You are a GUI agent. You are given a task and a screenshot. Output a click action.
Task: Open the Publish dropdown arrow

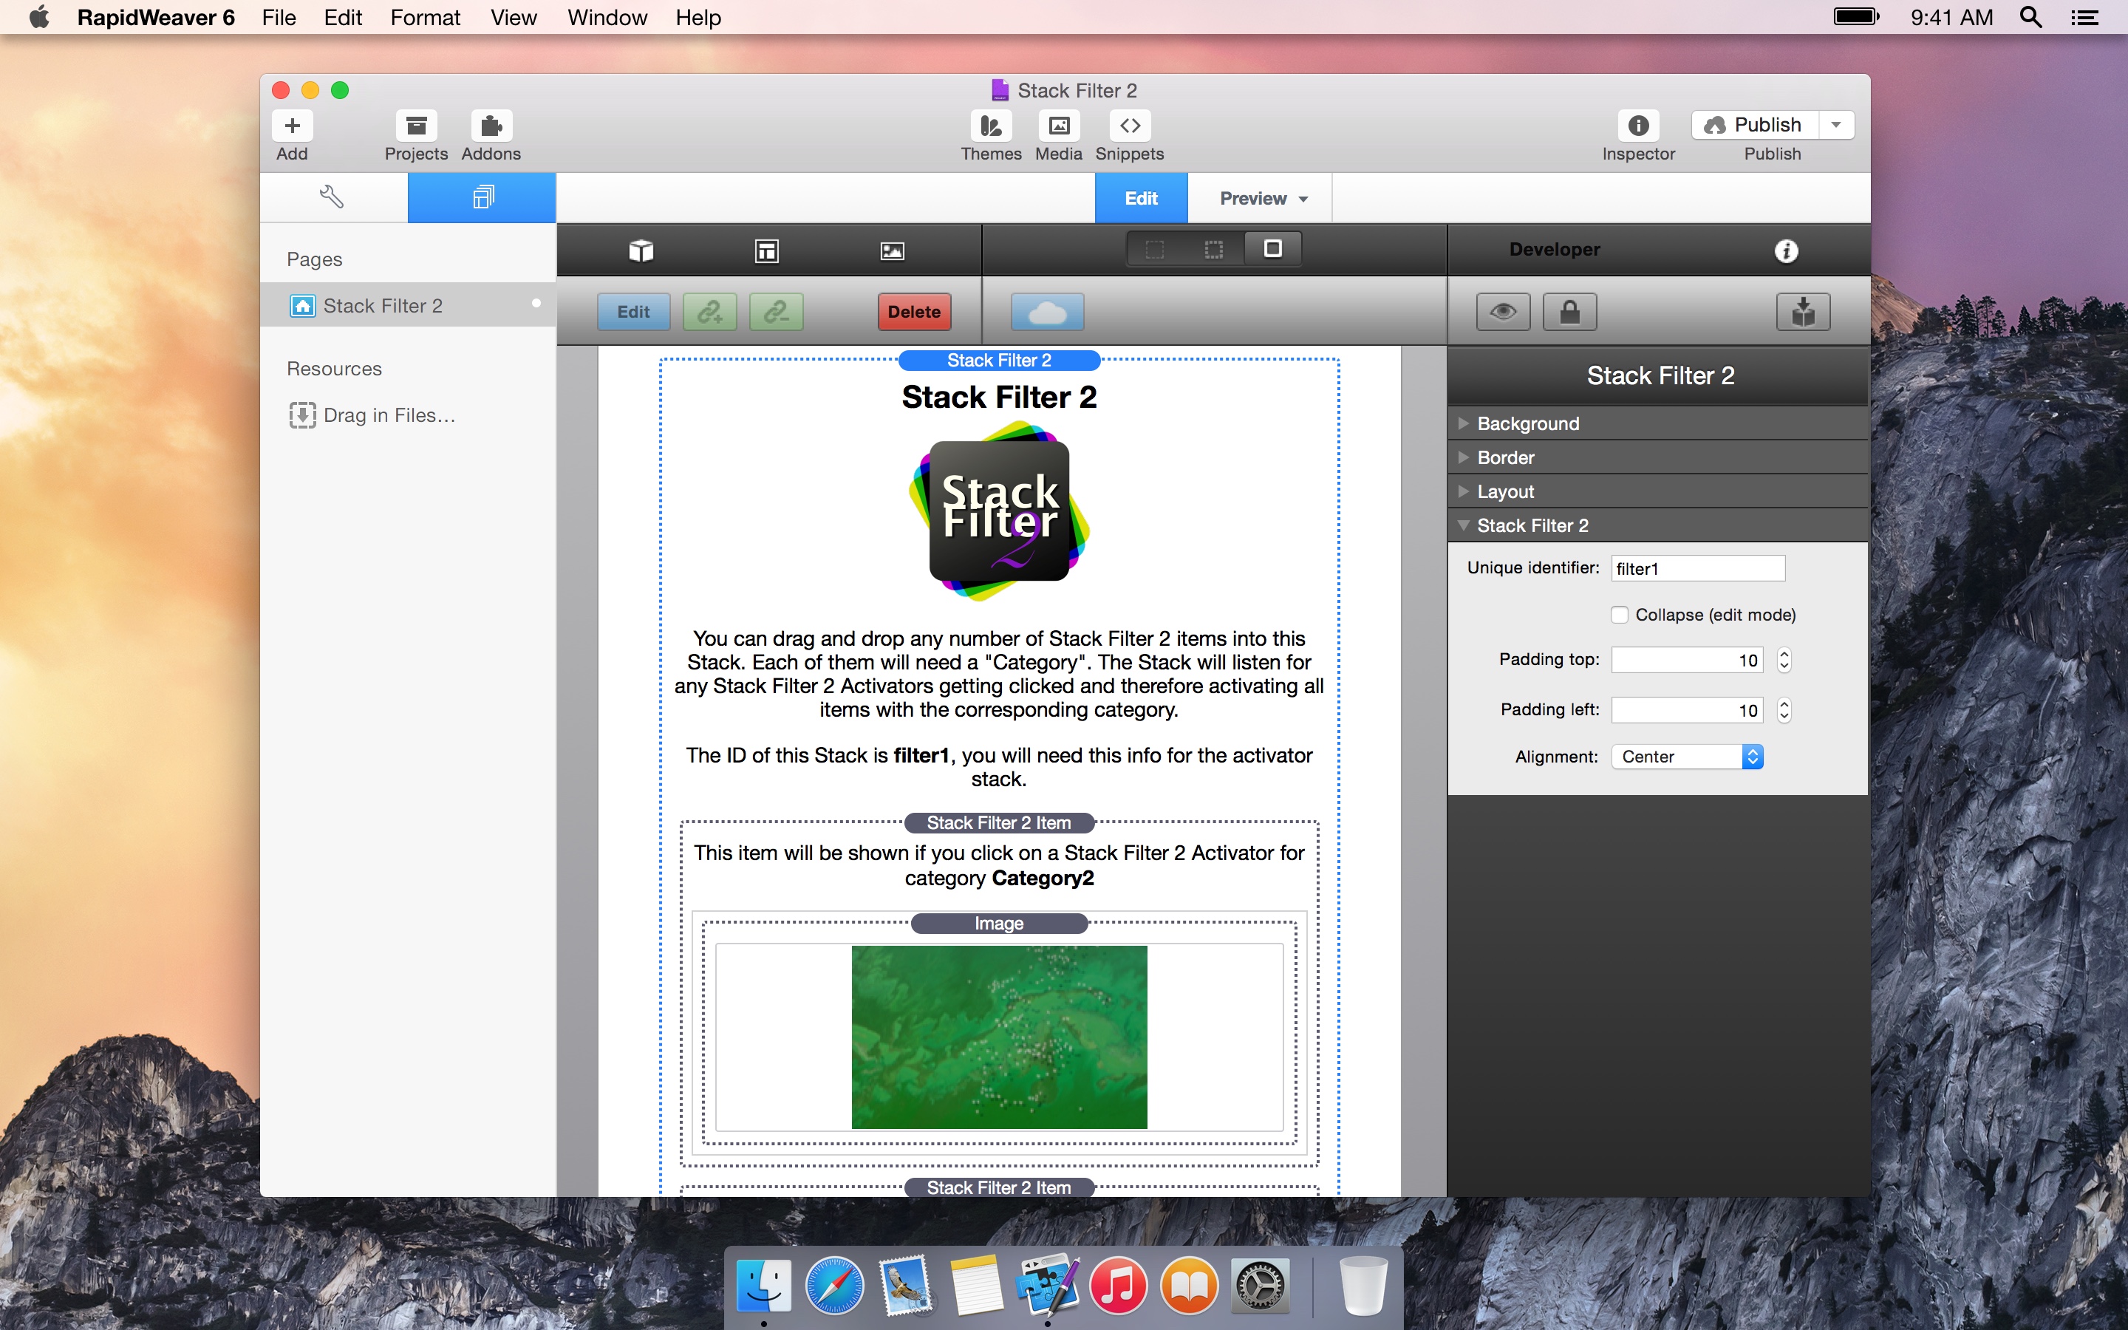click(x=1836, y=125)
